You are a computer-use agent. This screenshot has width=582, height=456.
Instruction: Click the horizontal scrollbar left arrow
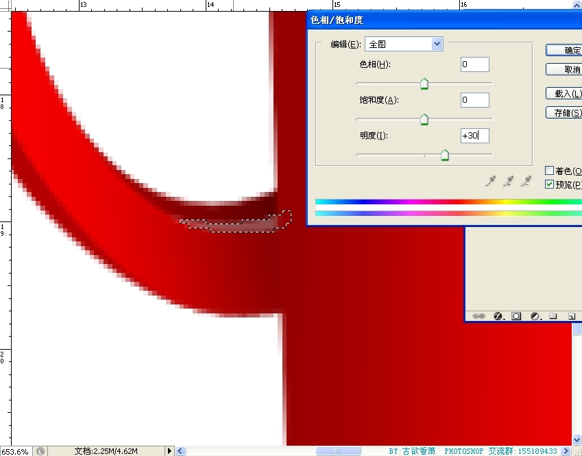181,451
